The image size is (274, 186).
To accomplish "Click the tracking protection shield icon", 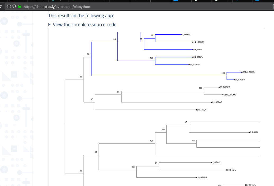I will 14,6.
